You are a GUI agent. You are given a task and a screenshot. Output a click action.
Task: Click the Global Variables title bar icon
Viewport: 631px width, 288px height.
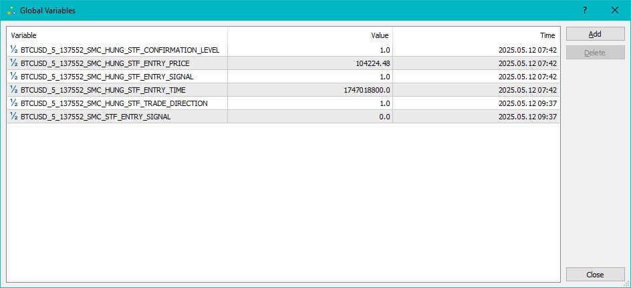pos(11,11)
